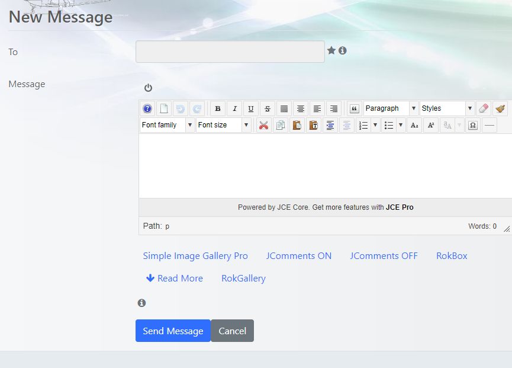
Task: Align text to the right
Action: pos(334,108)
